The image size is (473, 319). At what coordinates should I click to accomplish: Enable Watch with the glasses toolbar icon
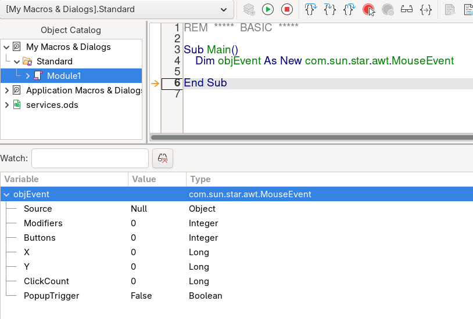coord(406,10)
